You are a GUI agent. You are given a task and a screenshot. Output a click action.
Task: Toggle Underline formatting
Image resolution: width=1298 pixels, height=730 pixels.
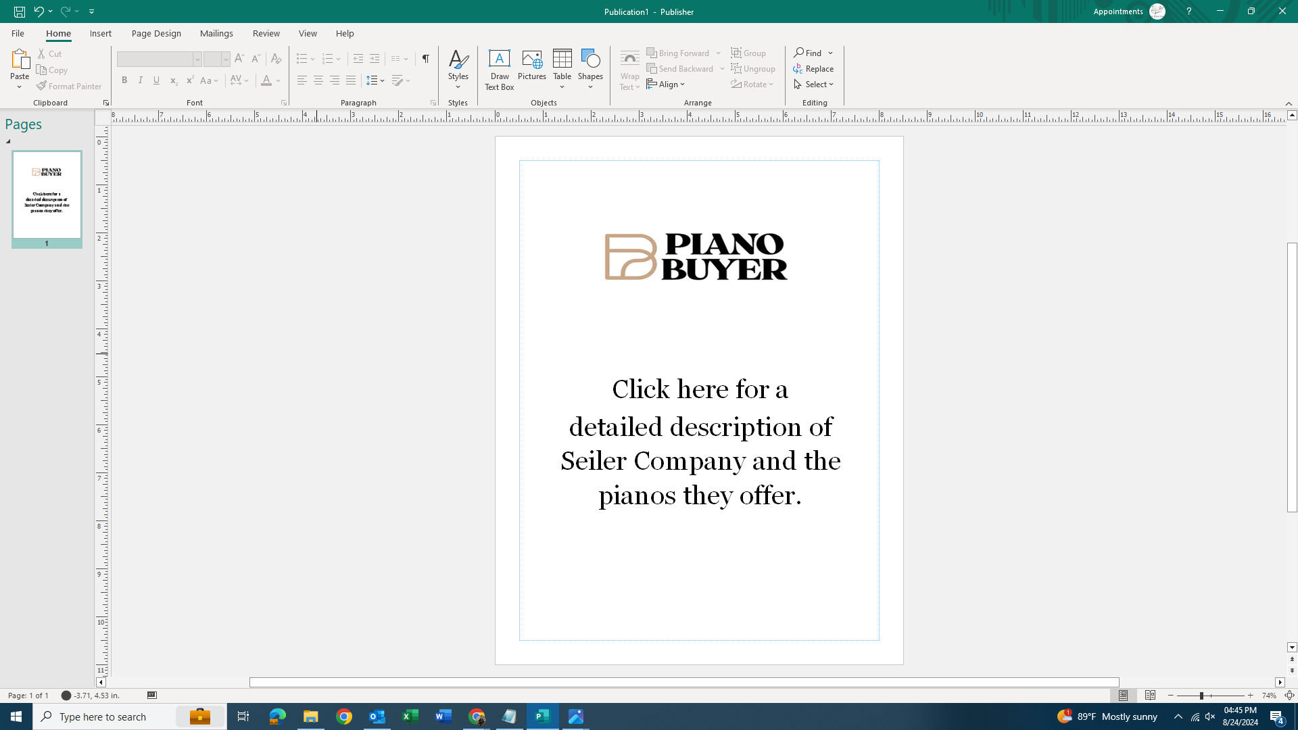pos(157,80)
